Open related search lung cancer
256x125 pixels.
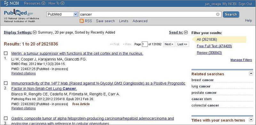point(201,86)
